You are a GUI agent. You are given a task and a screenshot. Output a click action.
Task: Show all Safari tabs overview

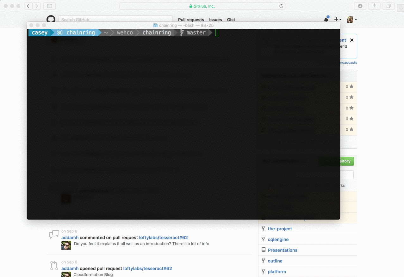tap(388, 6)
